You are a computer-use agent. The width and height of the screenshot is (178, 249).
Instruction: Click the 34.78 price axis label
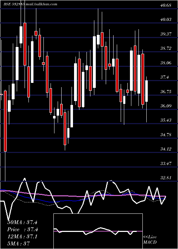point(166,135)
